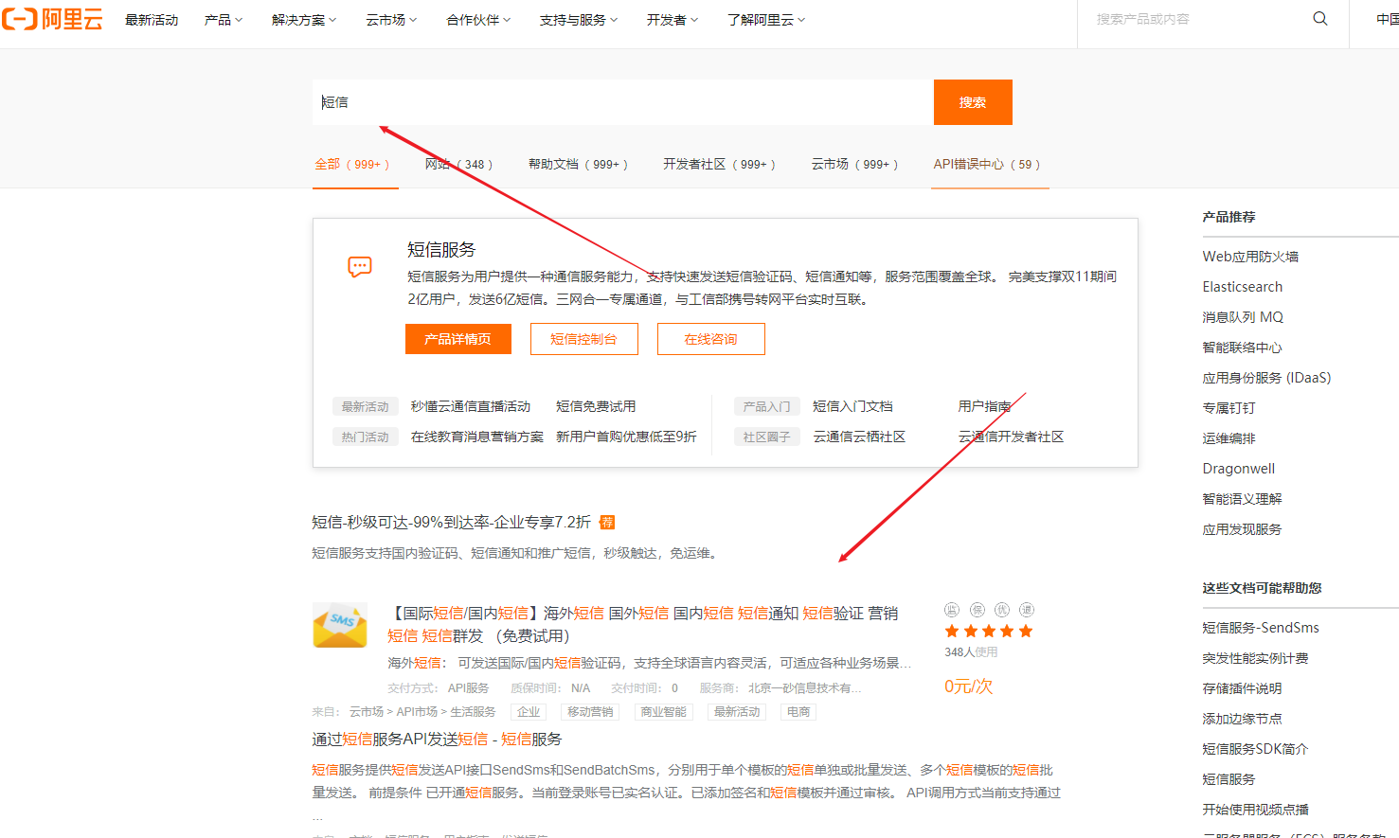Open Elasticsearch in product recommendations

click(x=1243, y=287)
